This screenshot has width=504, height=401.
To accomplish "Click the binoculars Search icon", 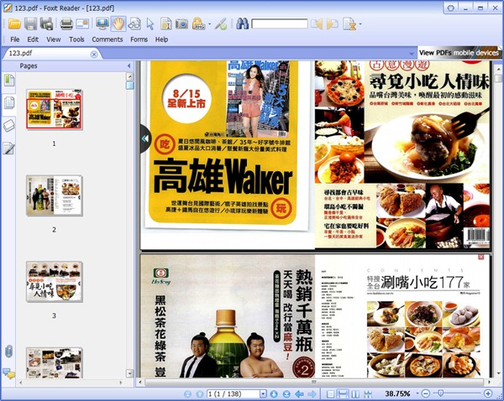I will point(242,23).
